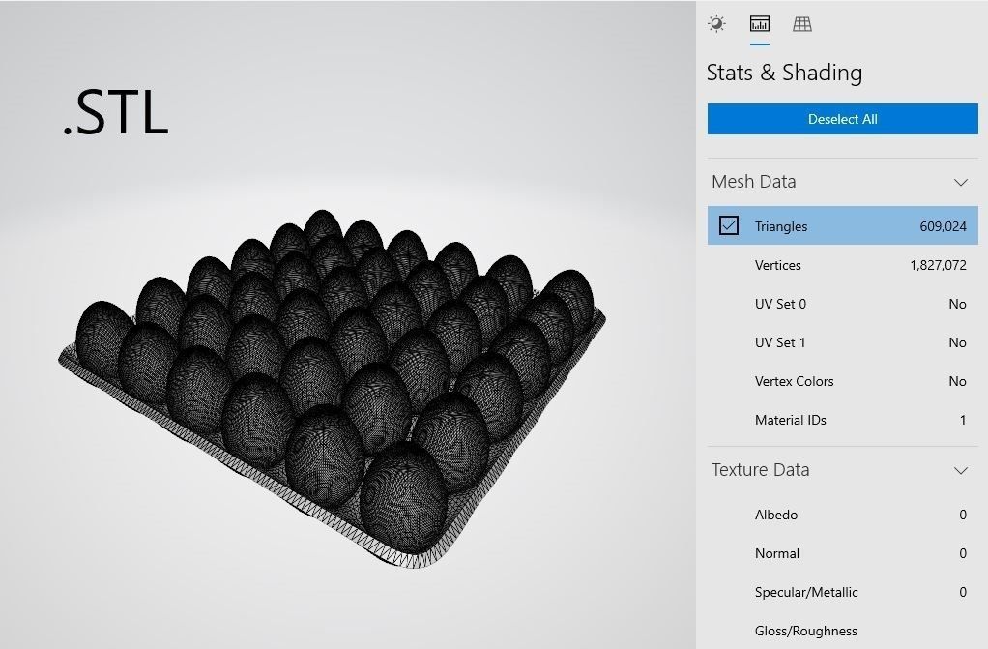The image size is (988, 649).
Task: Select the Vertex Colors row
Action: (x=842, y=381)
